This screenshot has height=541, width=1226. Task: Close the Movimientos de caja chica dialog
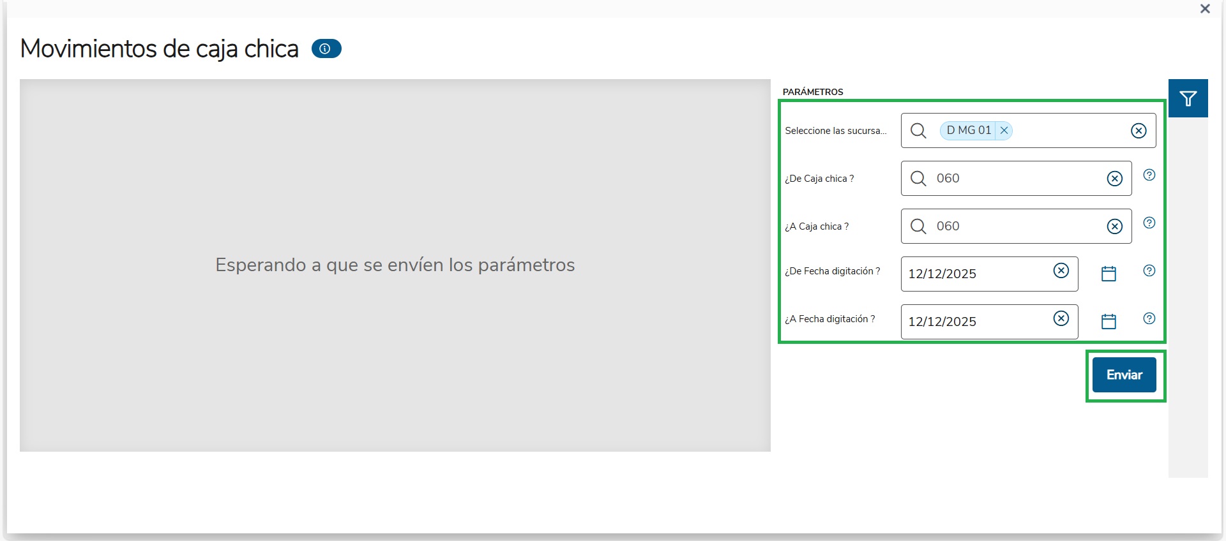coord(1205,9)
